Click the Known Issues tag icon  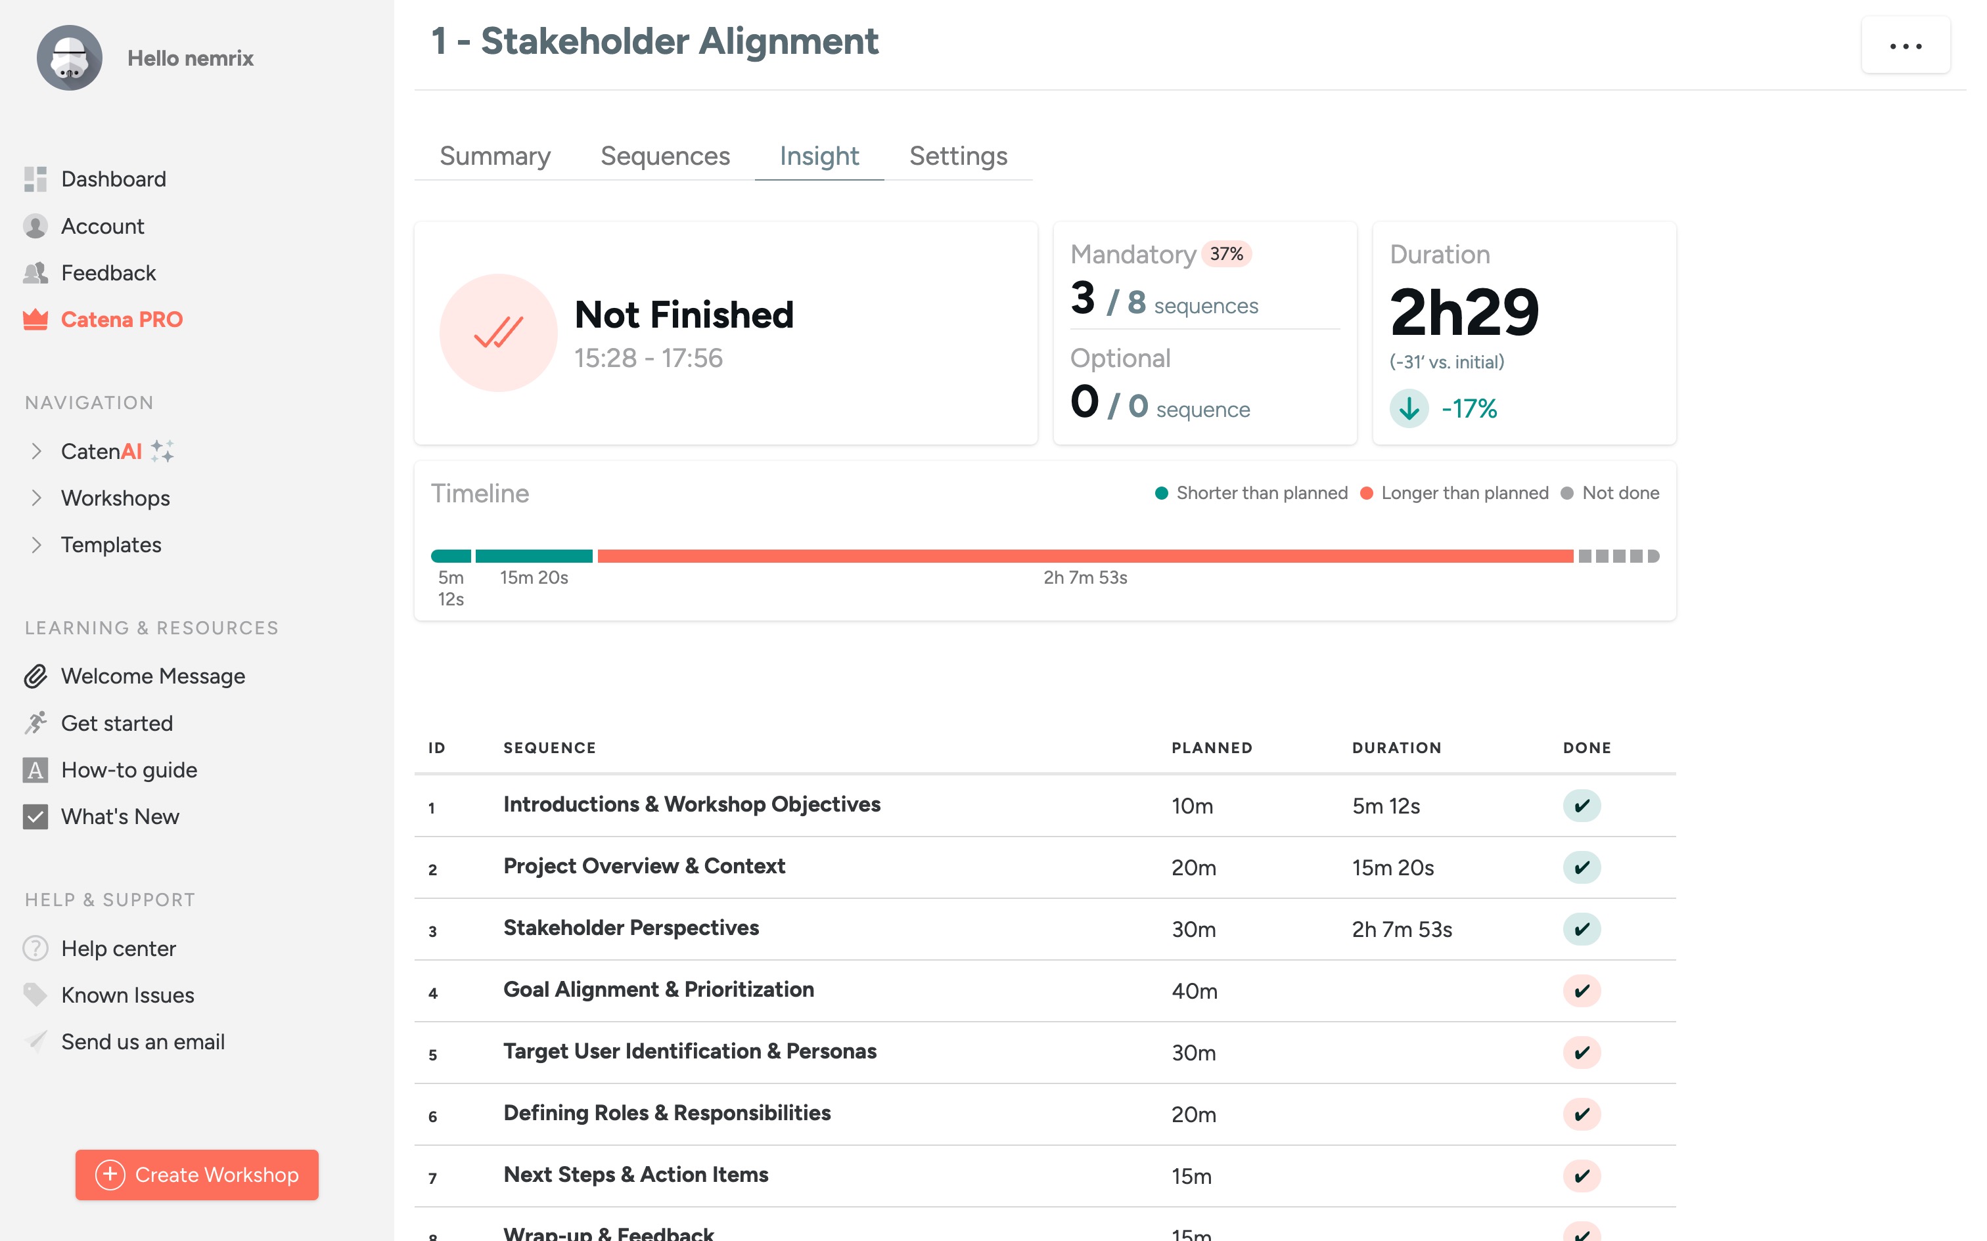coord(35,995)
